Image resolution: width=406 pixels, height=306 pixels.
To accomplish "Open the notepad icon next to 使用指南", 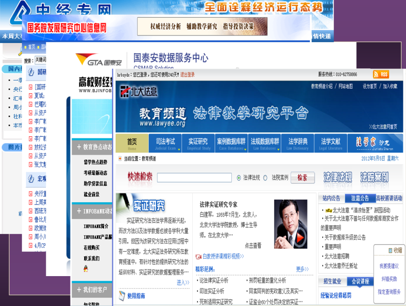I will click(122, 296).
